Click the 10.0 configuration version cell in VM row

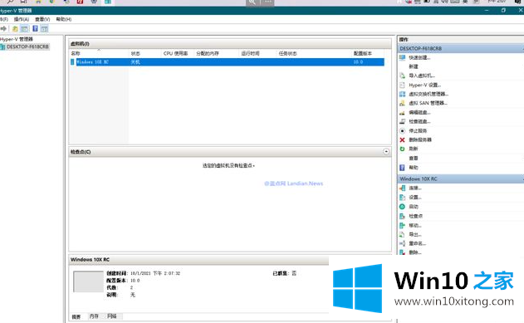point(358,62)
